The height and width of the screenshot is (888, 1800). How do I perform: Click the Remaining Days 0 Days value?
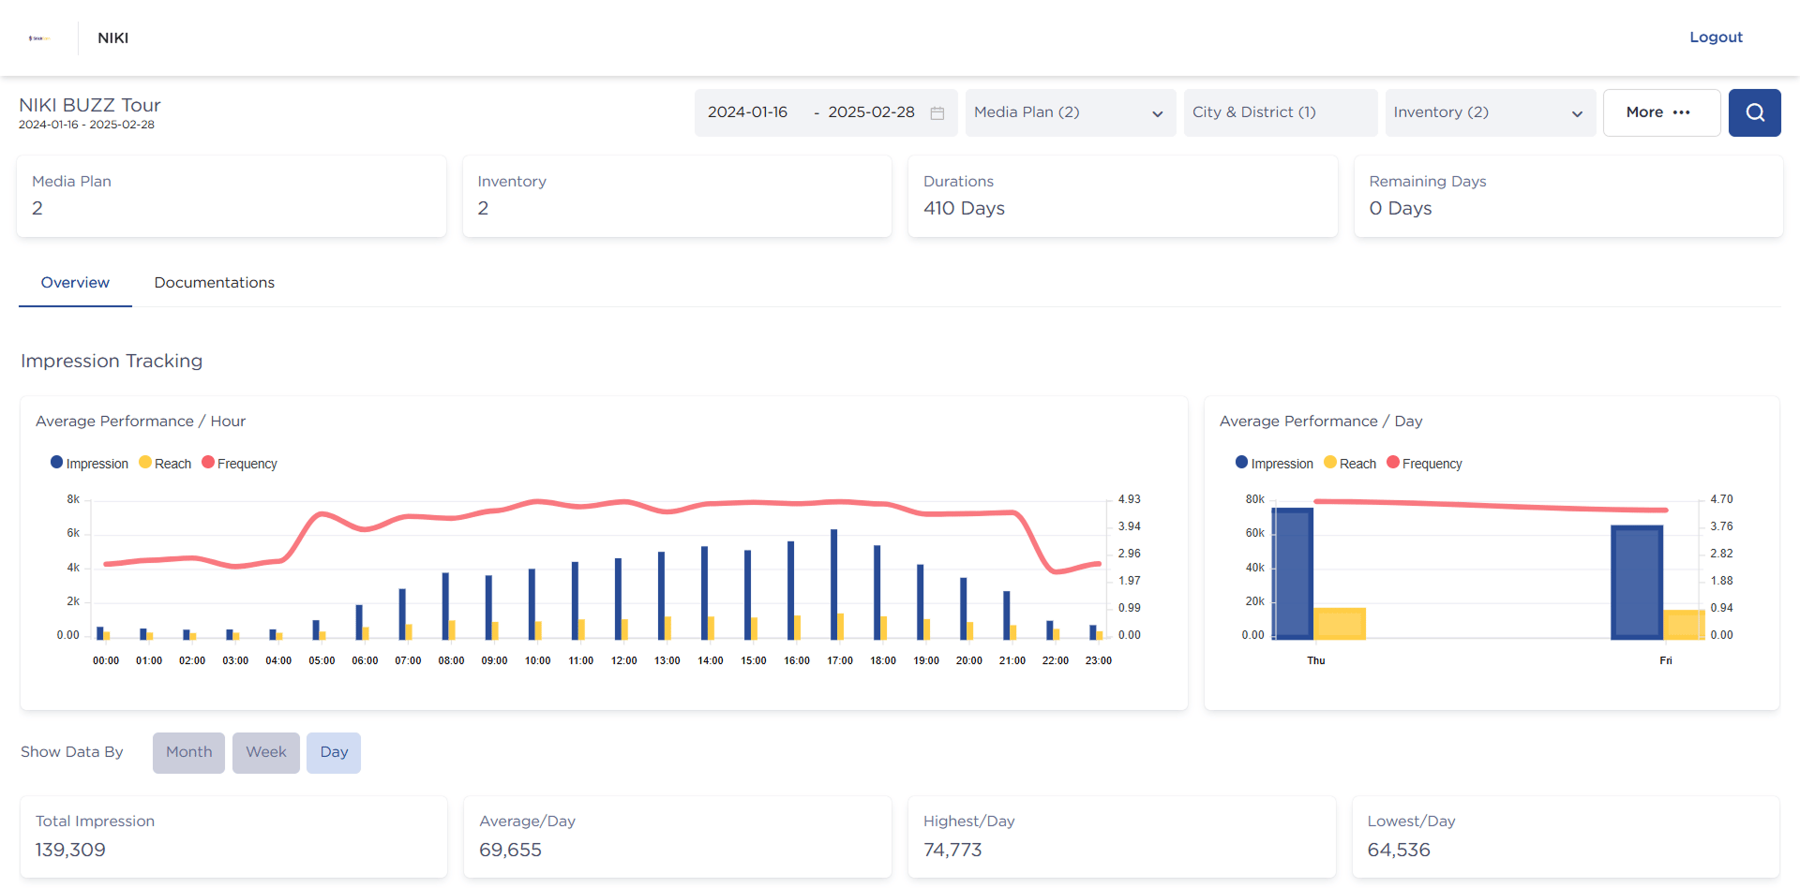click(x=1401, y=208)
